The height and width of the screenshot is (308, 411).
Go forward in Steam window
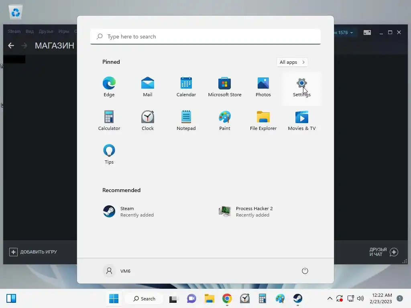(x=24, y=46)
